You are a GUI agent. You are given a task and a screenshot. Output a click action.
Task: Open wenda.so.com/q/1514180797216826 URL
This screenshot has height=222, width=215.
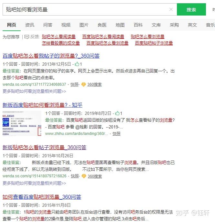(x=35, y=176)
